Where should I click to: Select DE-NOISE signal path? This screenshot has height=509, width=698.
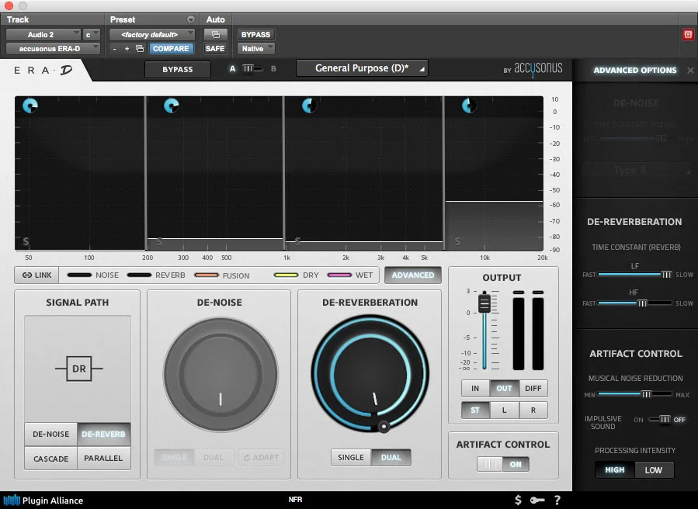coord(50,434)
